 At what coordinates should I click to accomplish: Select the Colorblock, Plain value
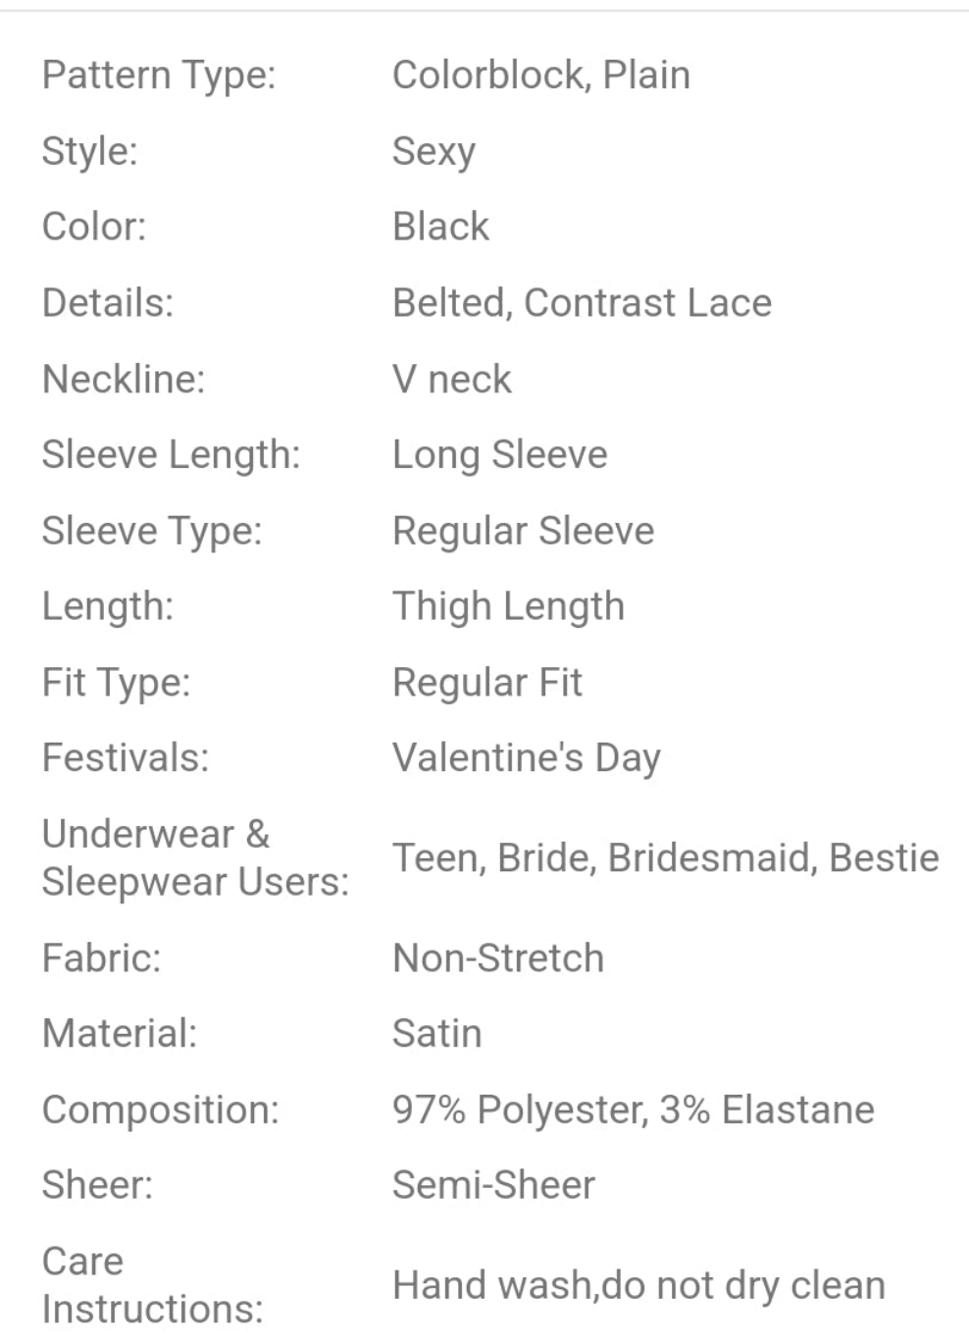pos(540,76)
